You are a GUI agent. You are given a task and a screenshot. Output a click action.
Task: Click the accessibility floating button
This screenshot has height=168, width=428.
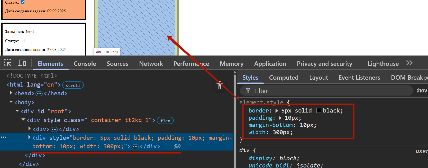point(220,85)
